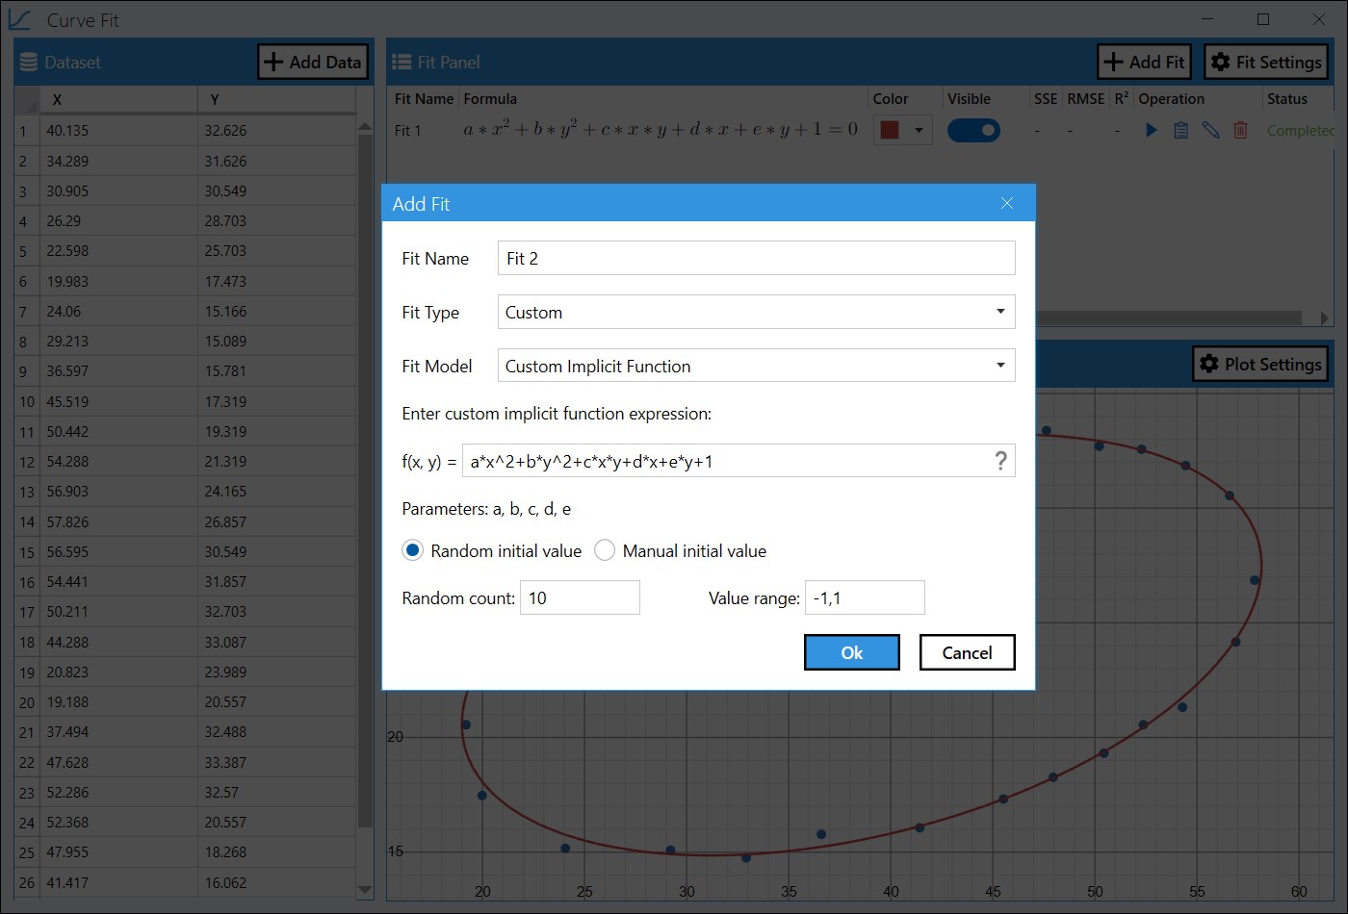Image resolution: width=1348 pixels, height=914 pixels.
Task: Click the formula help question mark icon
Action: point(1001,461)
